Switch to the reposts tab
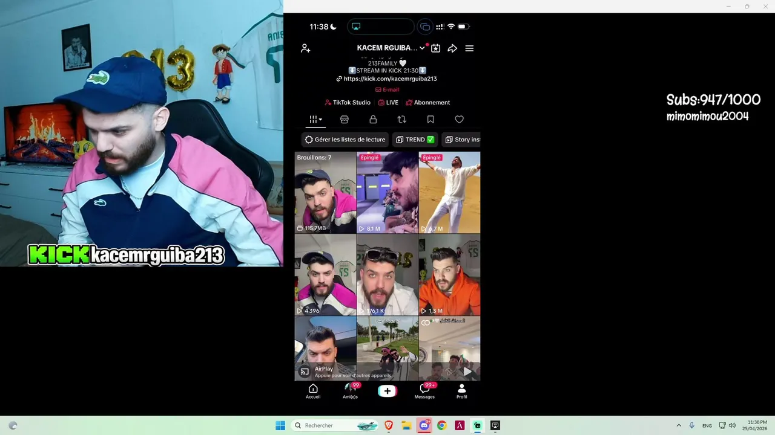 [401, 120]
